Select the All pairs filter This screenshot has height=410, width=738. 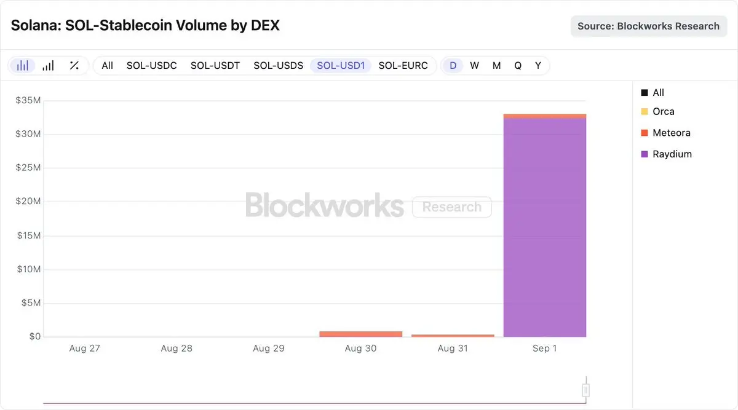point(108,65)
